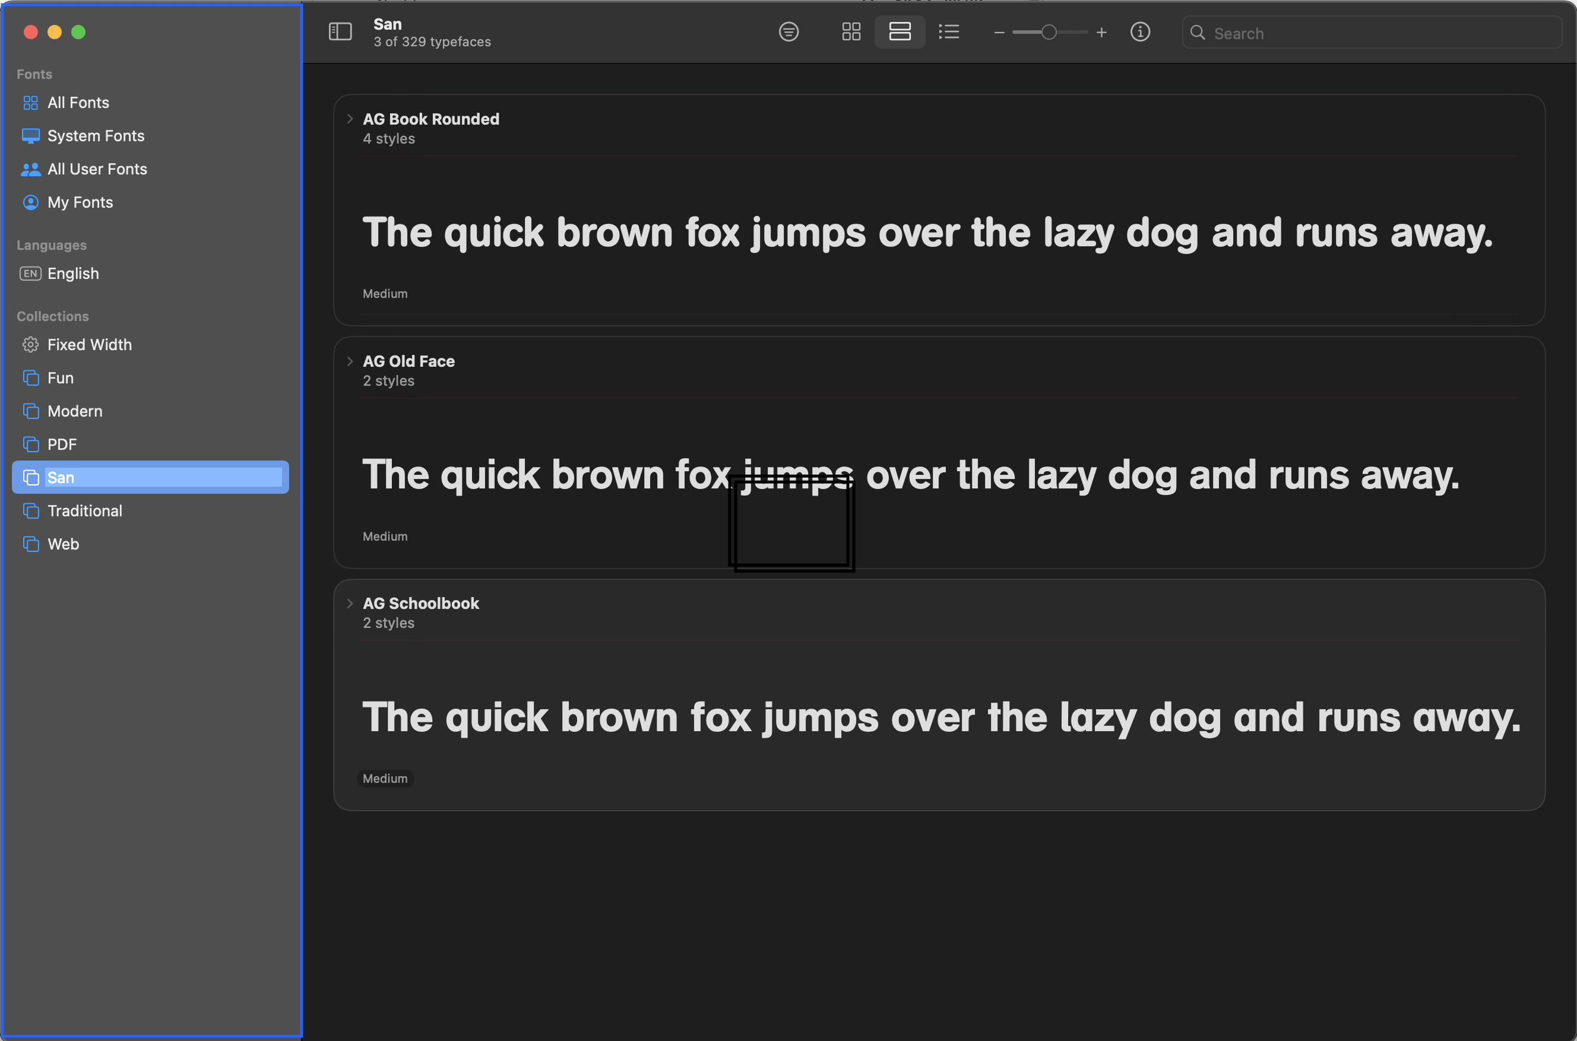
Task: Decrease preview size with minus icon
Action: click(x=999, y=33)
